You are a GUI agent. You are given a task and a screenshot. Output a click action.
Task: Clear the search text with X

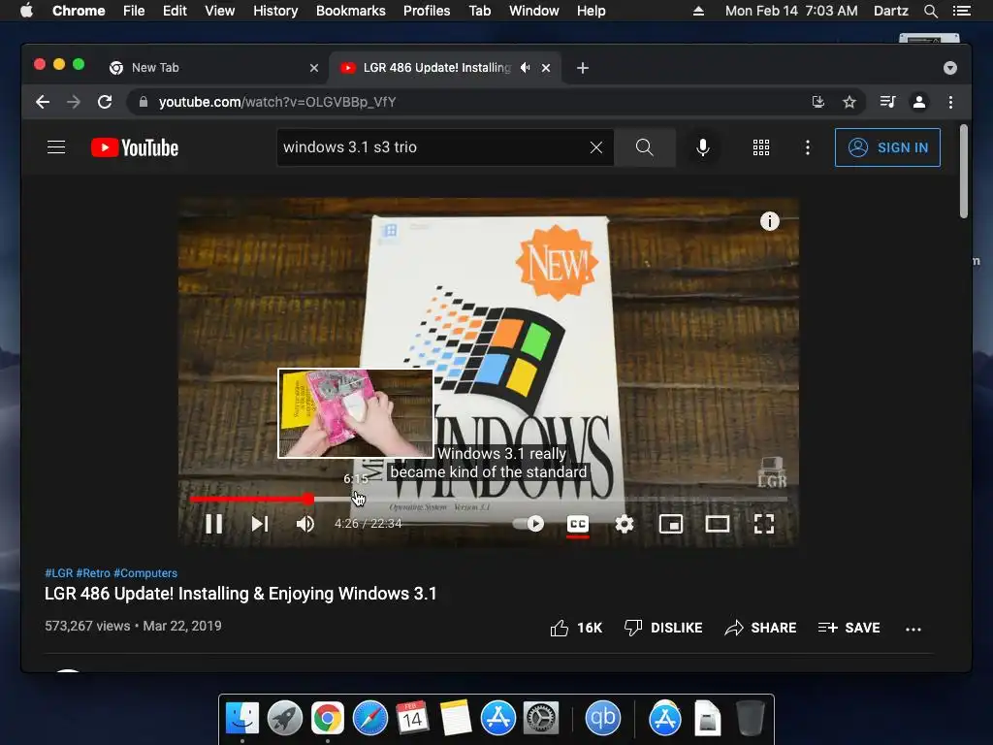click(x=596, y=147)
